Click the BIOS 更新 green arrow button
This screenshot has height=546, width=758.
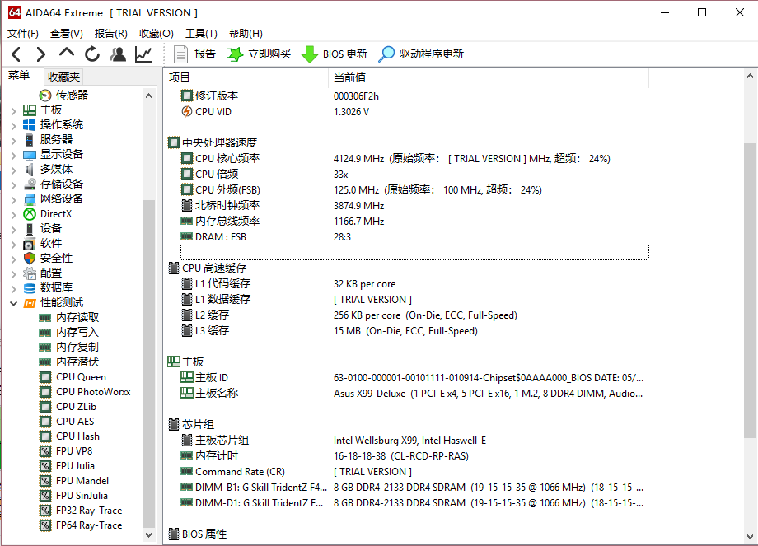(x=335, y=54)
